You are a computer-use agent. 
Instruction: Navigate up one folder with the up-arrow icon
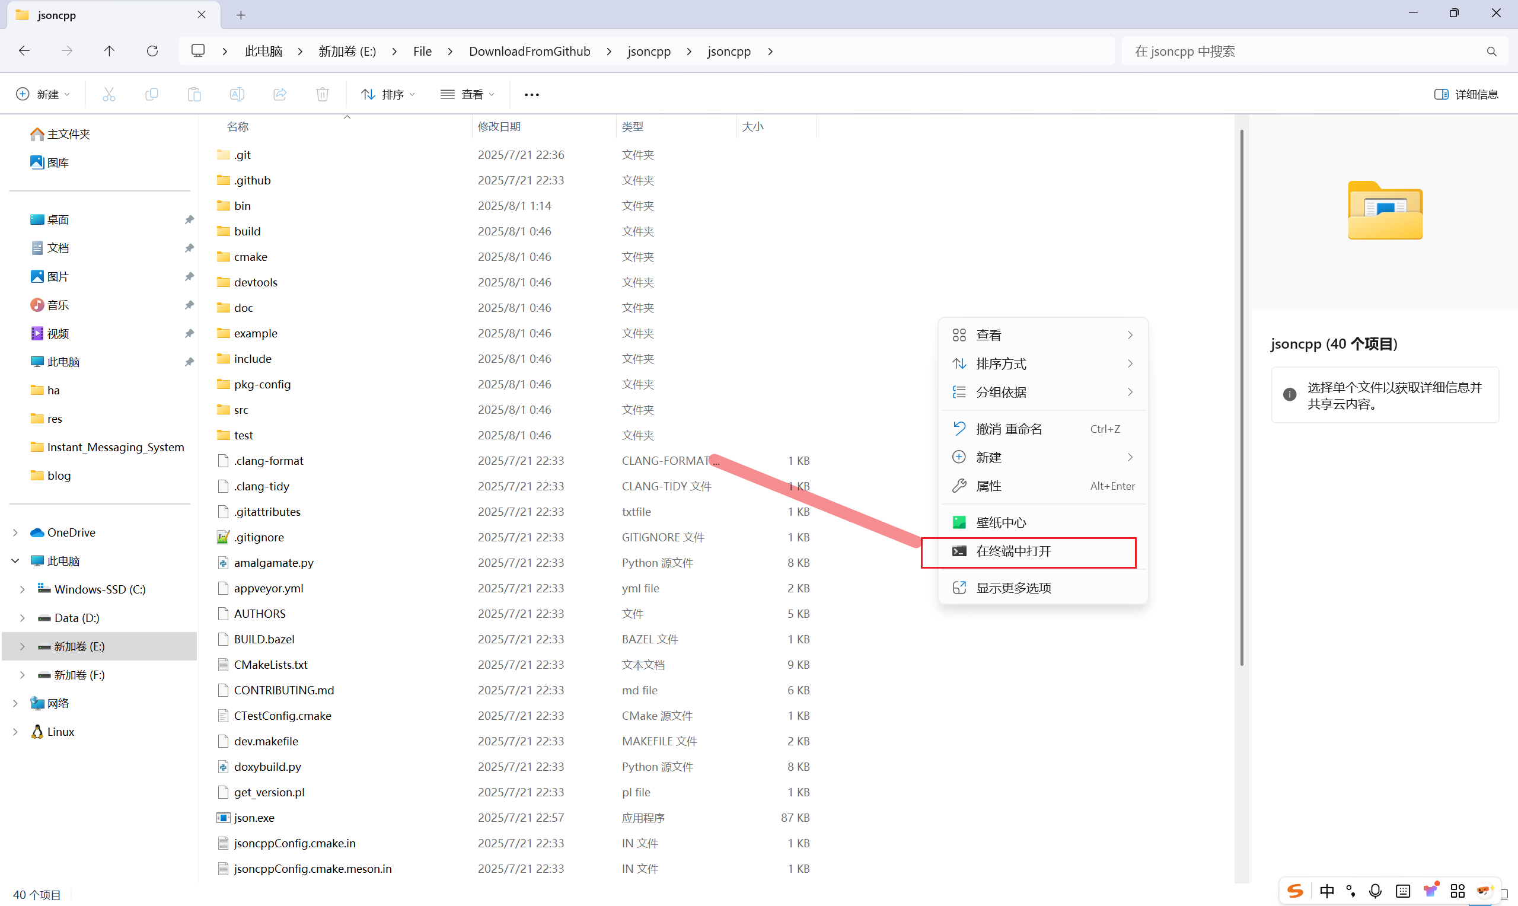click(109, 50)
